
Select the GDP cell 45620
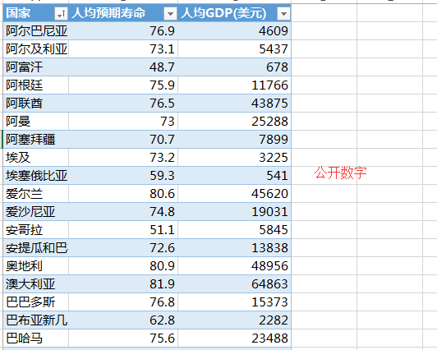[x=234, y=194]
